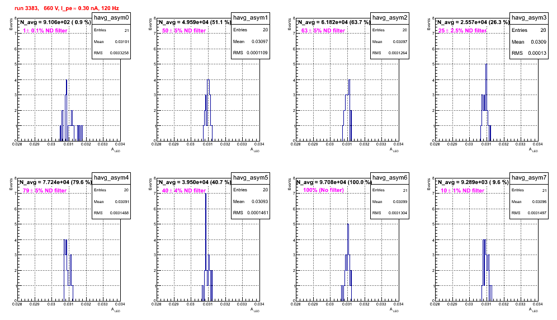Click the 100% (No filter) label
The height and width of the screenshot is (320, 557).
click(324, 190)
